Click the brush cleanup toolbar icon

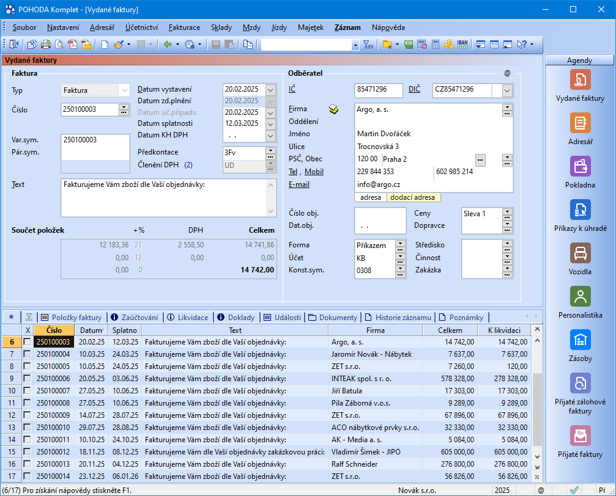tap(118, 45)
